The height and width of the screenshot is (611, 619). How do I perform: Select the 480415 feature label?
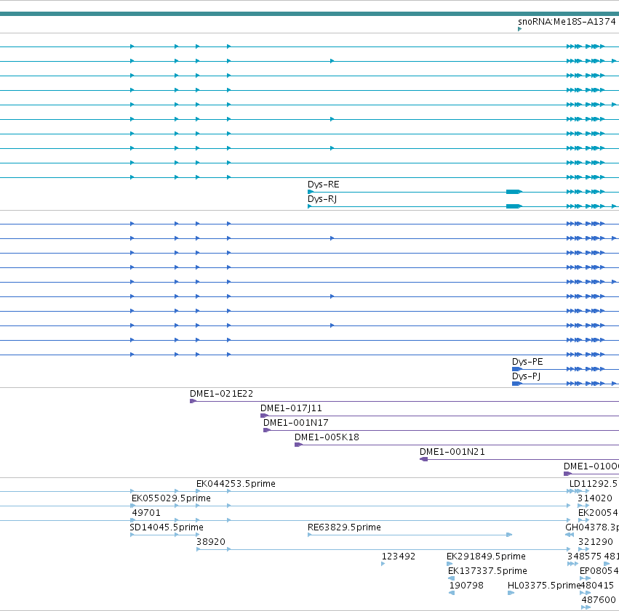pos(596,586)
